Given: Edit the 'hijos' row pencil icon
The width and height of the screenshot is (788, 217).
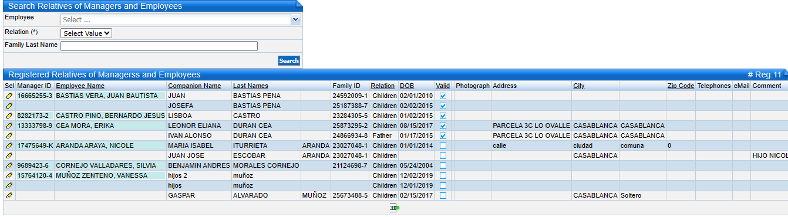Looking at the screenshot, I should click(x=9, y=185).
